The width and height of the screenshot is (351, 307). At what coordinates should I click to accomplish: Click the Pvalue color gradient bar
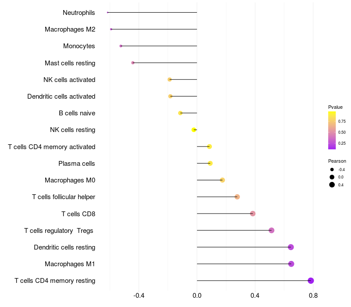[x=332, y=130]
